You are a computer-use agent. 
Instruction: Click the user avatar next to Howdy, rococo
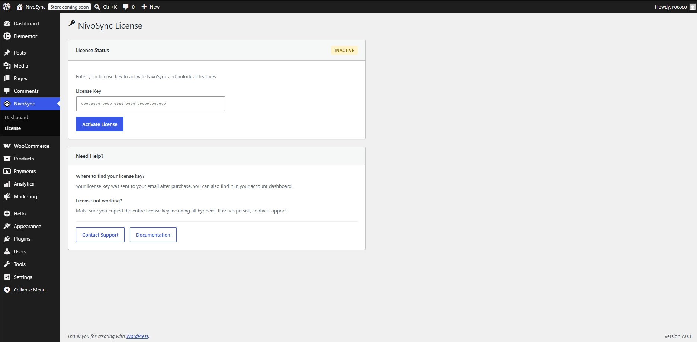(692, 7)
